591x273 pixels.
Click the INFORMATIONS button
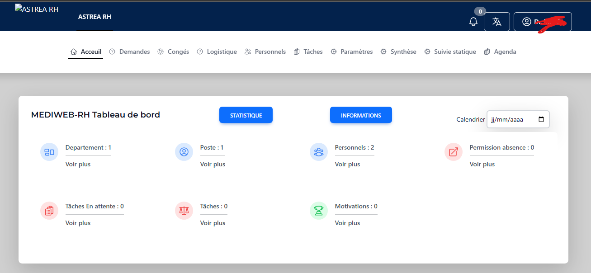(x=361, y=115)
